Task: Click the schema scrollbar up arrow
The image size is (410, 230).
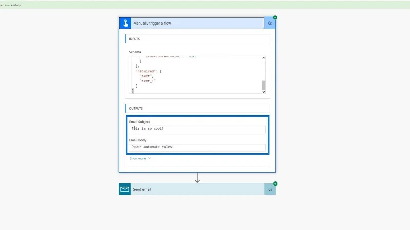Action: click(264, 58)
